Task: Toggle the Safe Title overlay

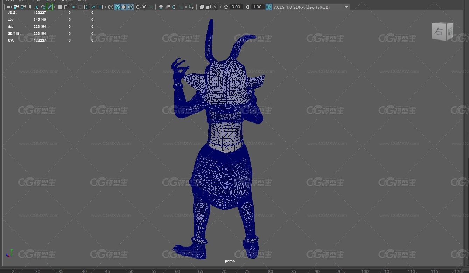Action: click(100, 7)
